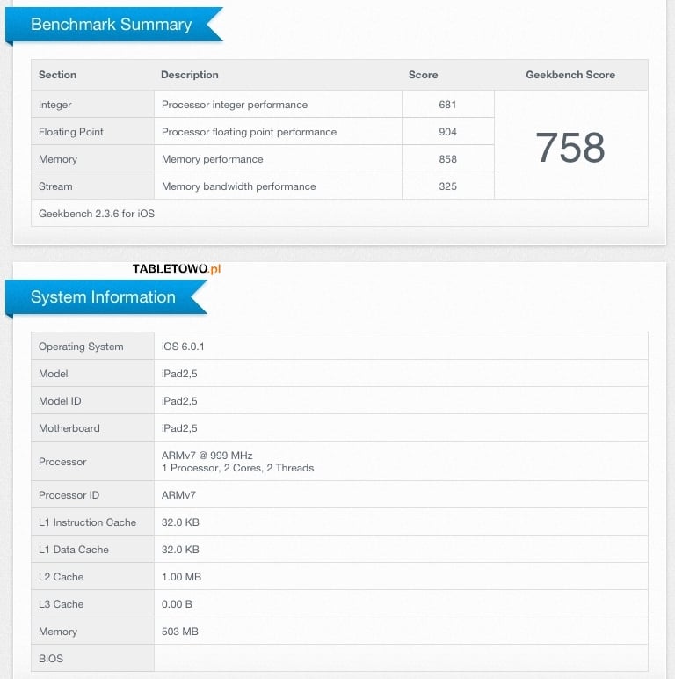Screen dimensions: 675x679
Task: Click 'ARMv7 @ 999 MHz' processor value
Action: [207, 456]
